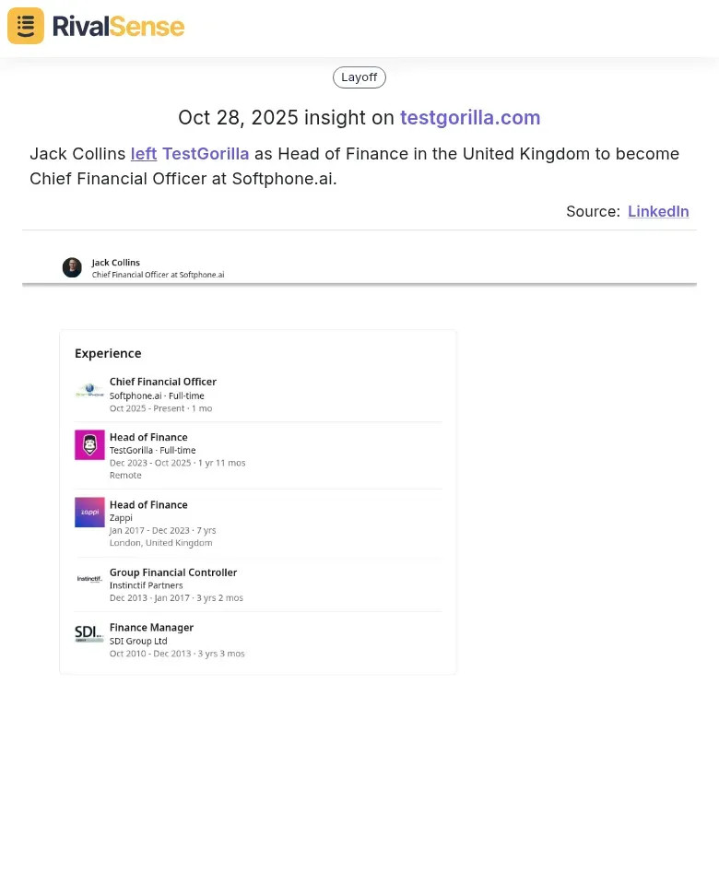This screenshot has width=719, height=885.
Task: Open the TestGorilla link in the insight
Action: click(206, 154)
